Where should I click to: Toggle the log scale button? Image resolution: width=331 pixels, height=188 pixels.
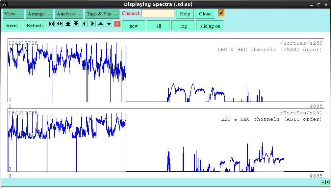(x=183, y=26)
